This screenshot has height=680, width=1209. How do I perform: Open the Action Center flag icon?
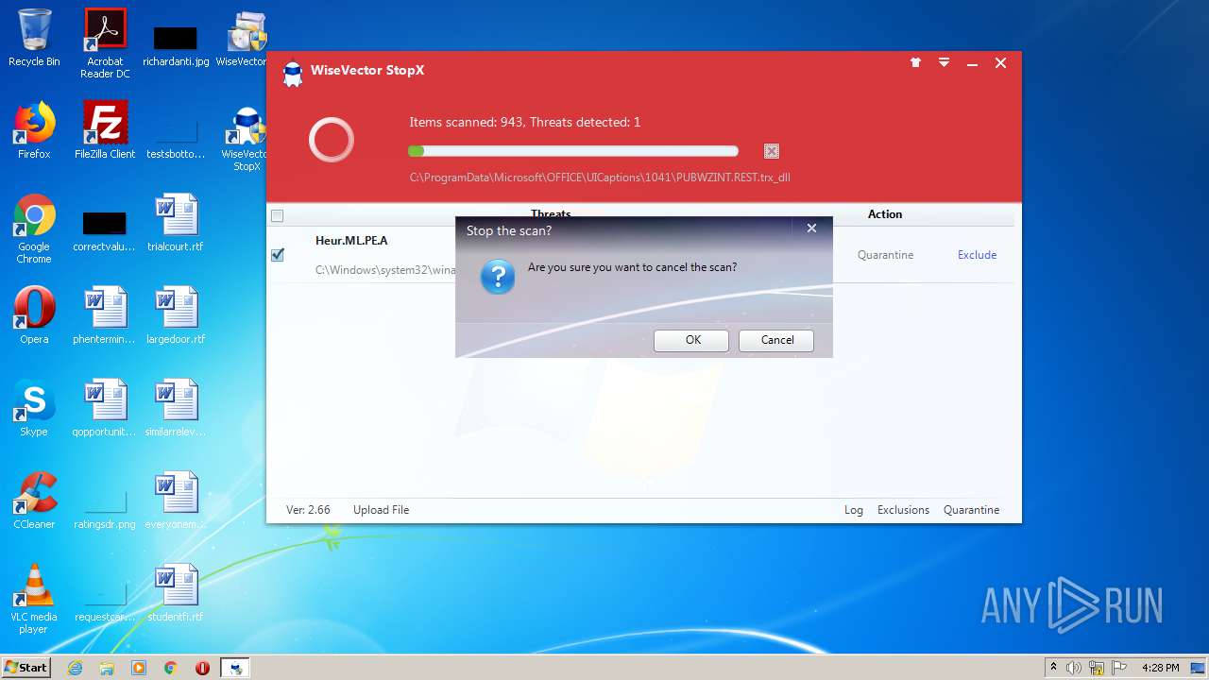tap(1118, 668)
